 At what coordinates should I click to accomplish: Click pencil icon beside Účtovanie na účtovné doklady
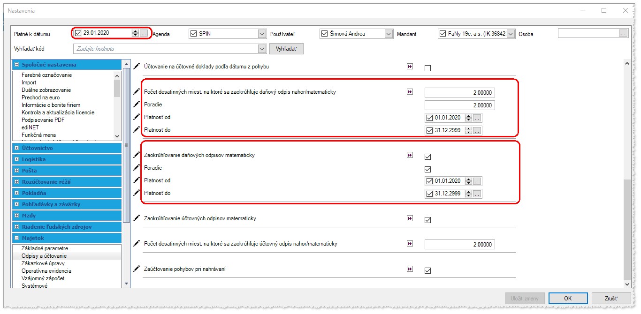[137, 67]
